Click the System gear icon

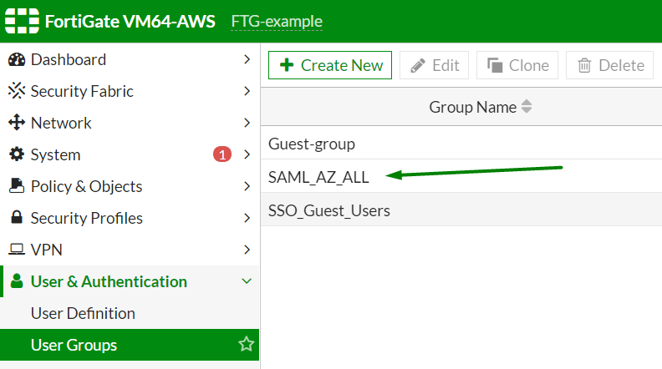[16, 155]
